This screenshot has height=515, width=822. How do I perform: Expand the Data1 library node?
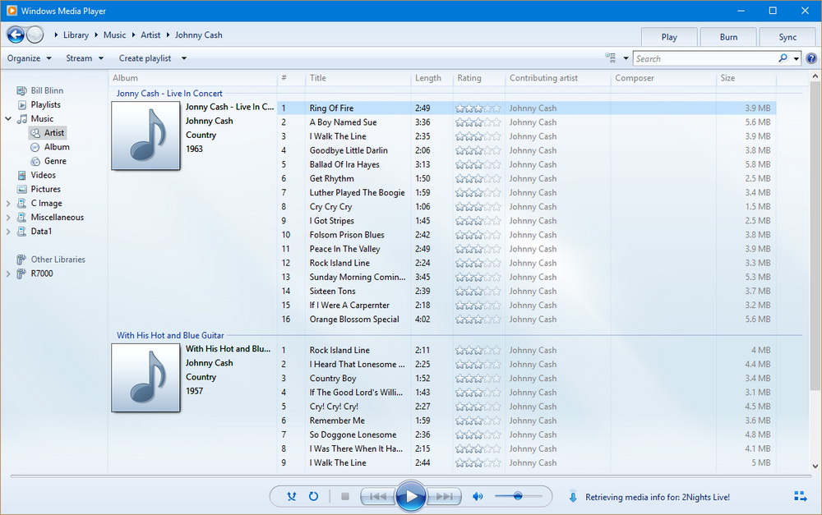pos(8,232)
